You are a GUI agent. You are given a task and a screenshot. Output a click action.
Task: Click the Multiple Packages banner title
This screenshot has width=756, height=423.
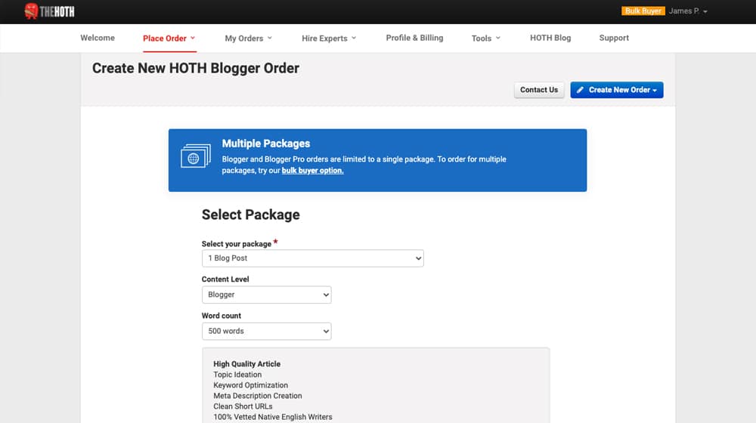(x=265, y=144)
